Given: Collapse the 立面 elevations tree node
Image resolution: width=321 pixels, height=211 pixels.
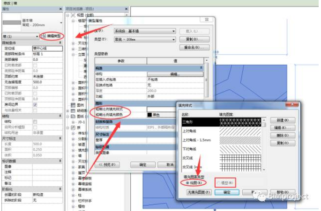Looking at the screenshot, I should click(73, 55).
